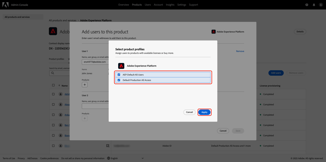
Task: Switch to the Product profiles tab
Action: point(57,59)
